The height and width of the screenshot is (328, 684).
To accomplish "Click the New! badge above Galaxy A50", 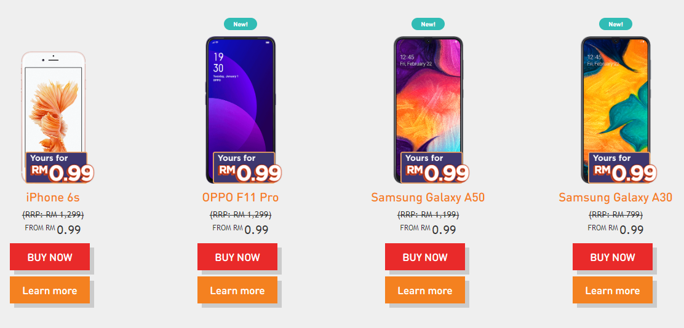I will coord(428,25).
